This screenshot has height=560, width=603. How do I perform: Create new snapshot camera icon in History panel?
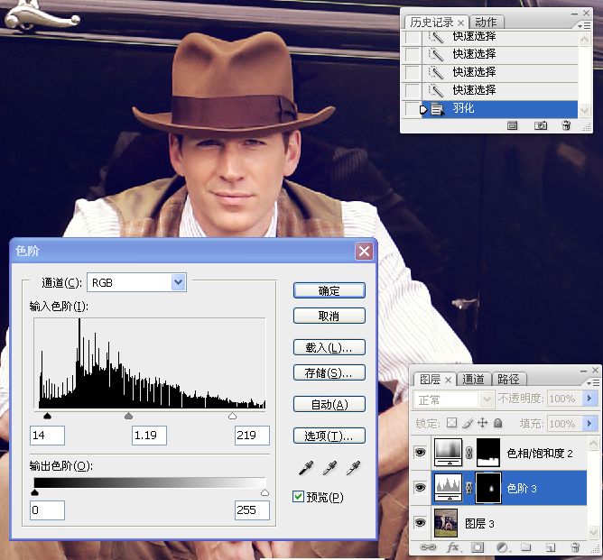pyautogui.click(x=541, y=125)
